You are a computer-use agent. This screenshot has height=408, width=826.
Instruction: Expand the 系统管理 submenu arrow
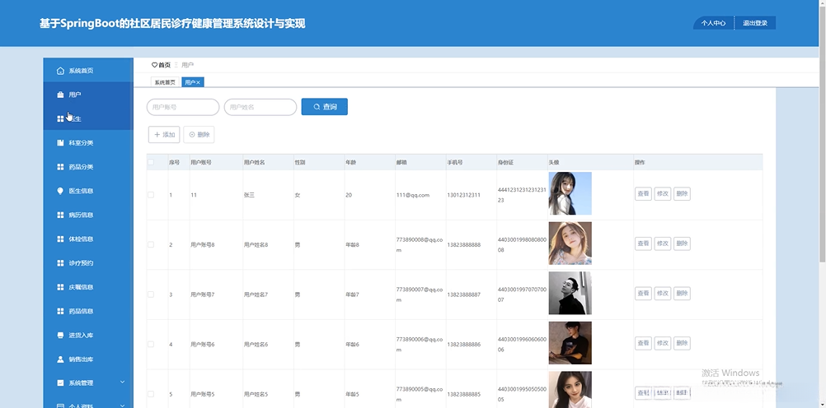click(x=122, y=382)
